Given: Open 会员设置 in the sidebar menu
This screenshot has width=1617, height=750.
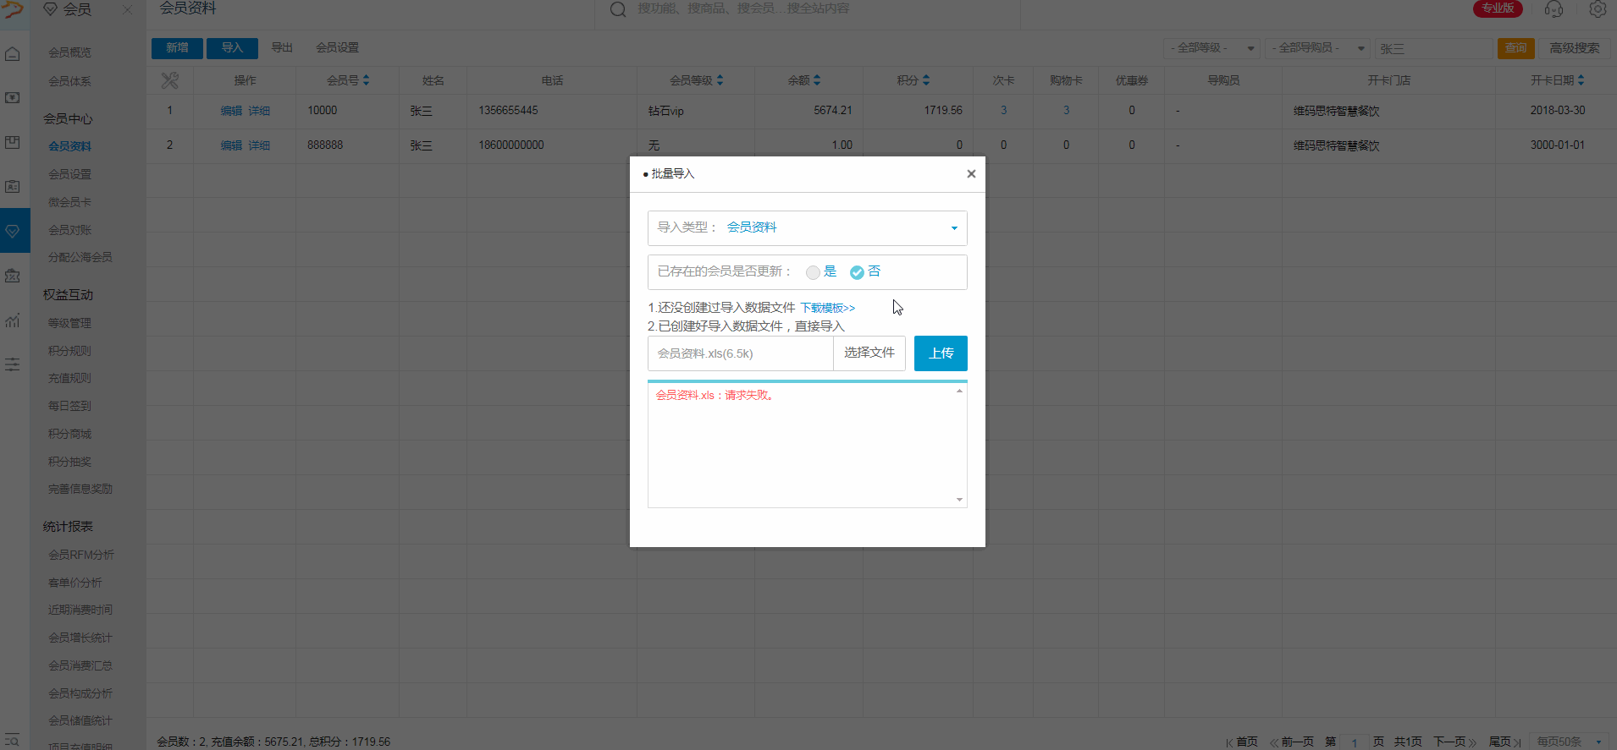Looking at the screenshot, I should (69, 174).
